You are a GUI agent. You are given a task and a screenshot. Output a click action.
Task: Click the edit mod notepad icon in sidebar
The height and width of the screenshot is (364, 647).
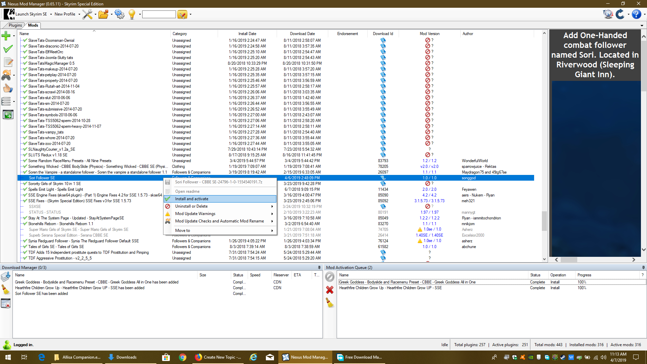pos(8,62)
